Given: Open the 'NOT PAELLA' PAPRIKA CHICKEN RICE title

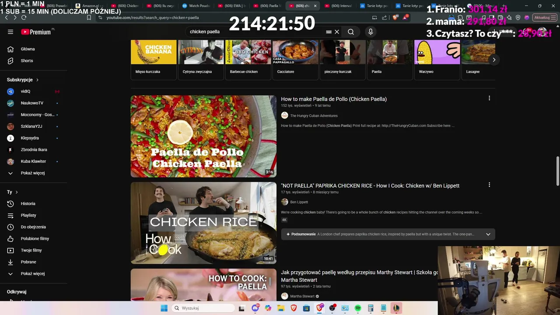Looking at the screenshot, I should 370,186.
